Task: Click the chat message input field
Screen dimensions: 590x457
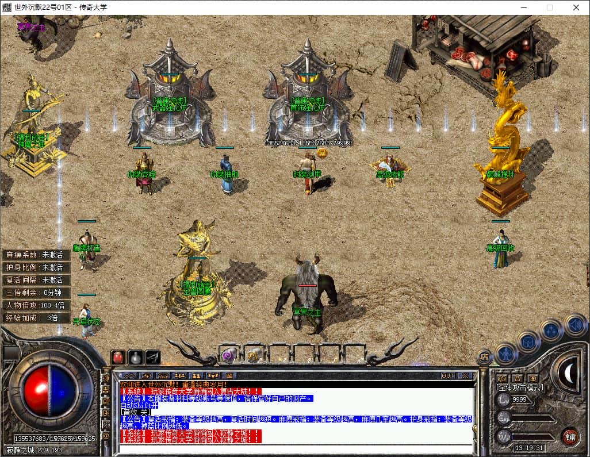Action: pyautogui.click(x=296, y=449)
